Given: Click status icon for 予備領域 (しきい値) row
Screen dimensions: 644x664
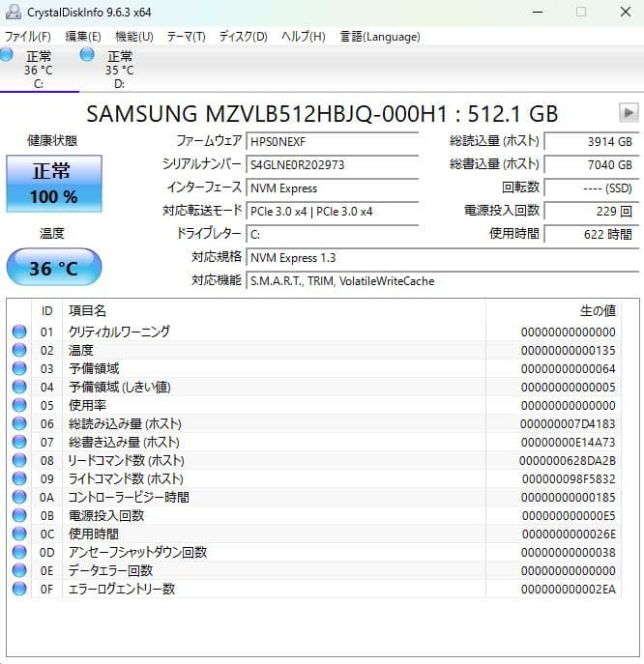Looking at the screenshot, I should point(19,387).
